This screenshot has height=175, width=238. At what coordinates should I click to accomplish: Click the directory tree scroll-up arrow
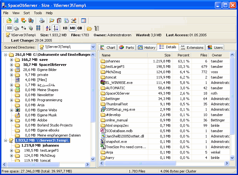93,55
